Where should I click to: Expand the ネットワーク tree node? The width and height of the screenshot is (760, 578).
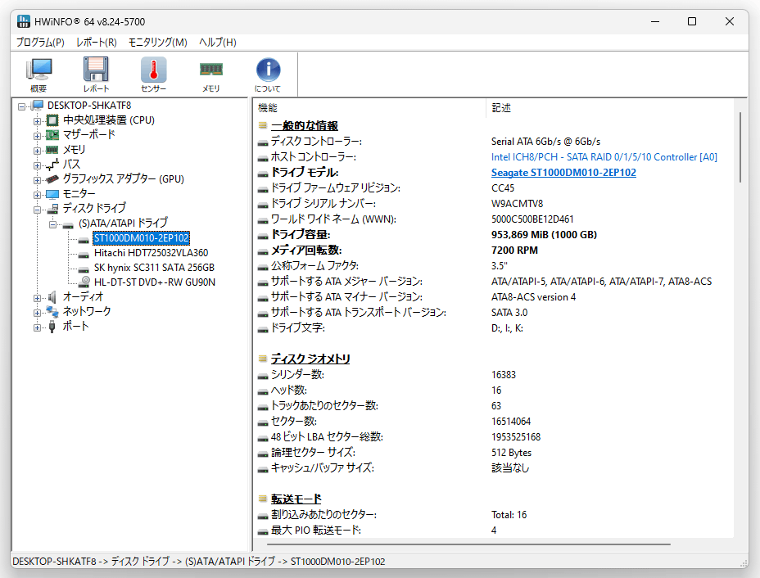point(38,313)
